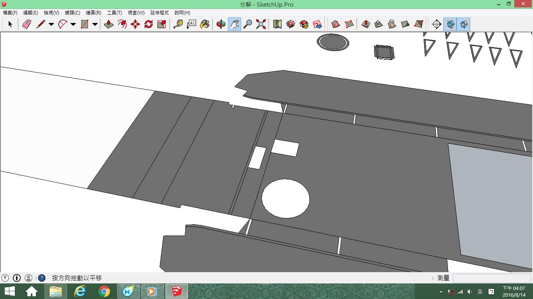
Task: Open the Extension Warehouse icon
Action: (x=304, y=24)
